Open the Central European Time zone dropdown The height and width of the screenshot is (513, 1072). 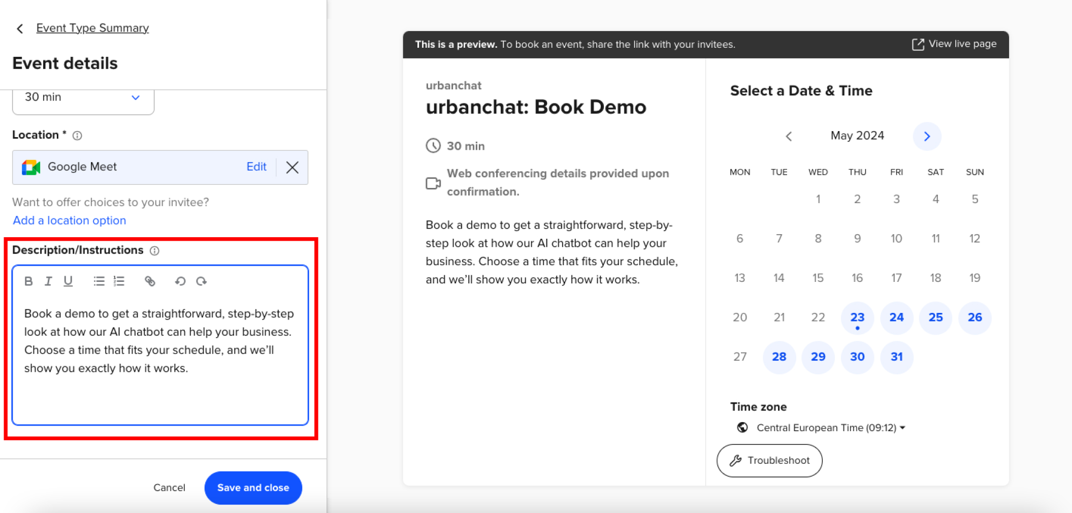click(x=831, y=428)
